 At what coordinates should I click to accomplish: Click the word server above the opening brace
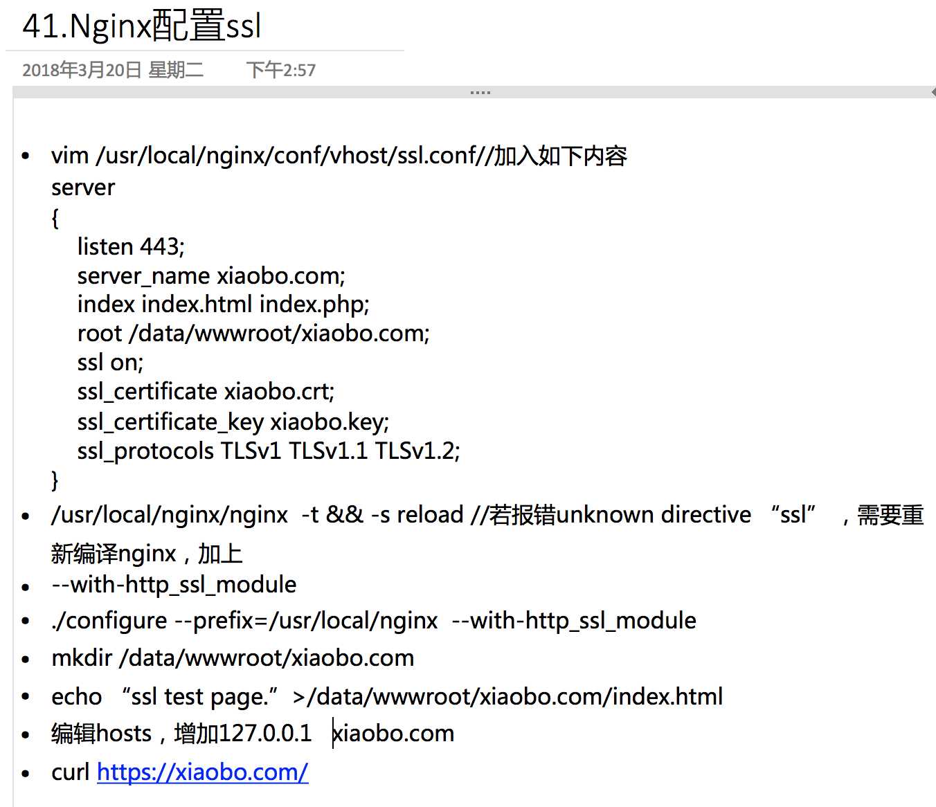tap(83, 188)
